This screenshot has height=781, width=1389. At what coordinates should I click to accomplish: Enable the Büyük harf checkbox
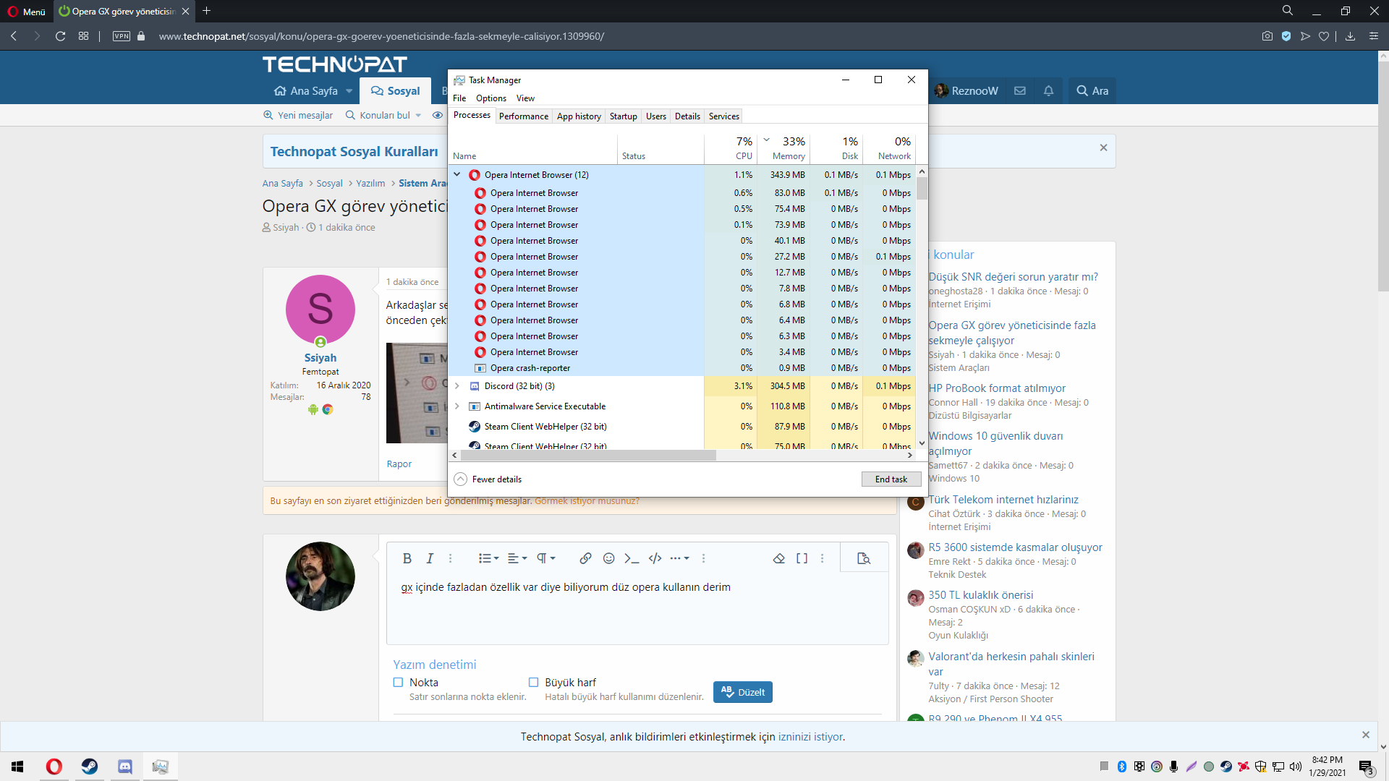point(533,682)
